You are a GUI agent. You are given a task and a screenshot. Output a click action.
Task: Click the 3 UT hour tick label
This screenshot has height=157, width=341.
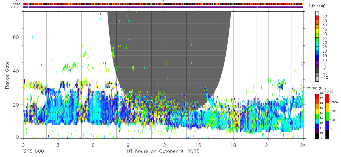pyautogui.click(x=58, y=145)
